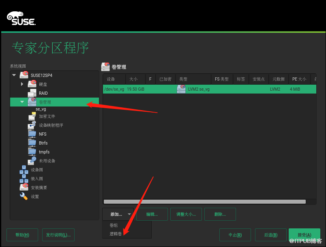326x247 pixels.
Task: Collapse the 卷管理 tree node
Action: point(22,102)
